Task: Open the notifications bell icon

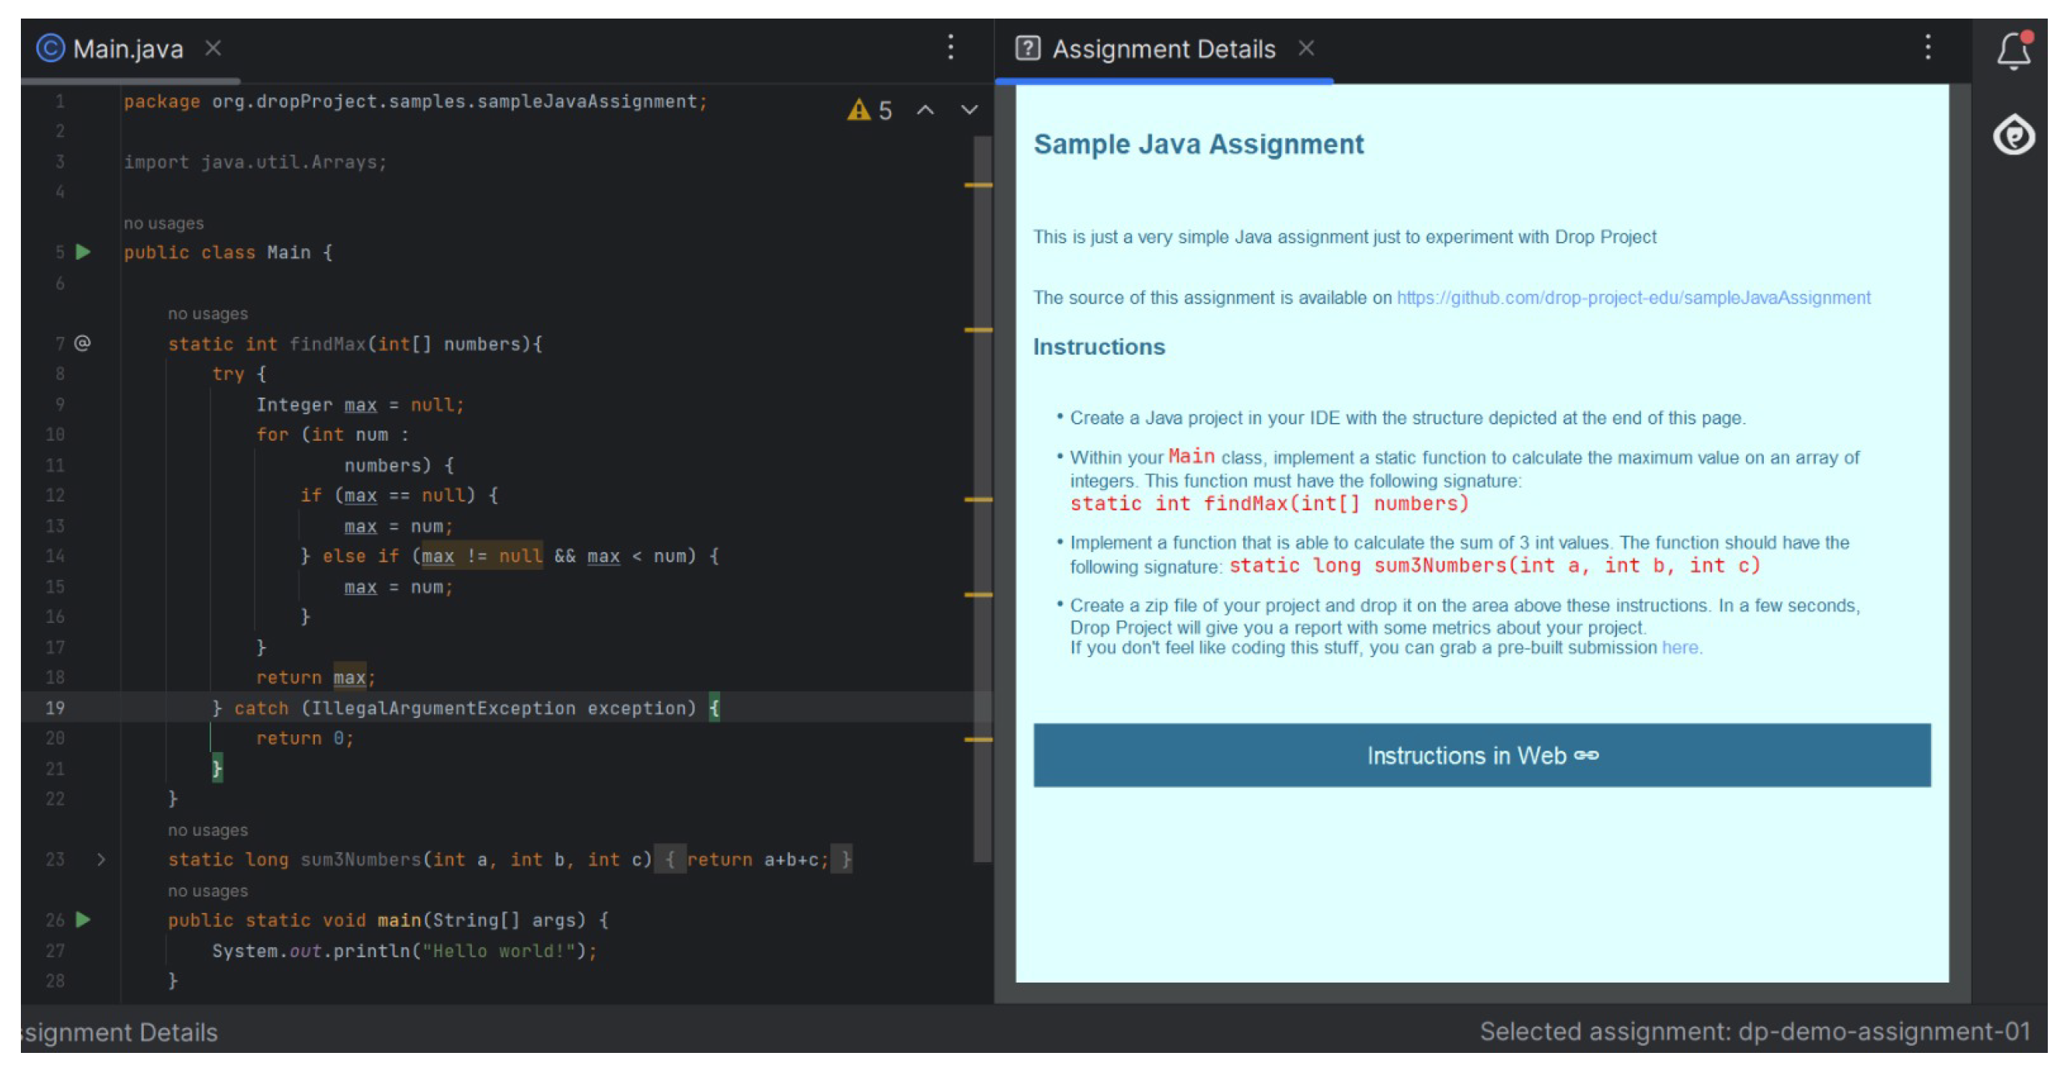Action: [x=2014, y=50]
